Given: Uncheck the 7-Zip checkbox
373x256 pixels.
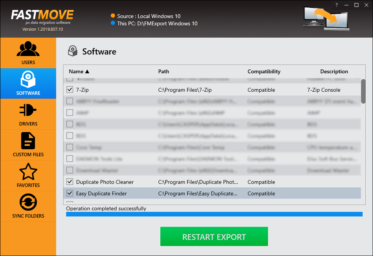Looking at the screenshot, I should pyautogui.click(x=70, y=89).
